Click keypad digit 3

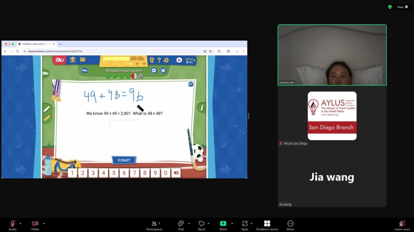click(93, 173)
